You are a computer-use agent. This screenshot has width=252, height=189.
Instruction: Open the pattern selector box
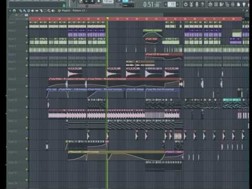point(172,5)
